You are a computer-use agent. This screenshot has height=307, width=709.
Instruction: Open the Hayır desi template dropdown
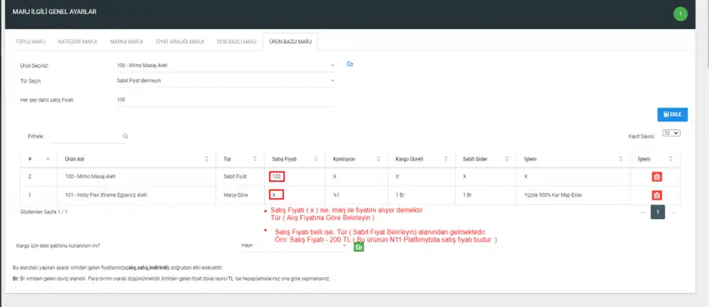[x=294, y=245]
